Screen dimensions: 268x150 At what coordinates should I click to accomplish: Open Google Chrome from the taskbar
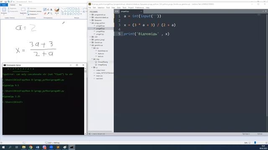click(x=31, y=147)
